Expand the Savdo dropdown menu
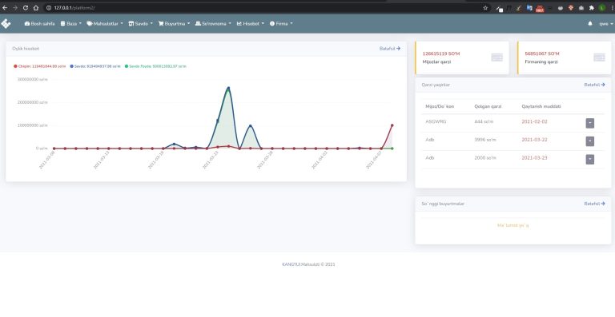 [140, 24]
